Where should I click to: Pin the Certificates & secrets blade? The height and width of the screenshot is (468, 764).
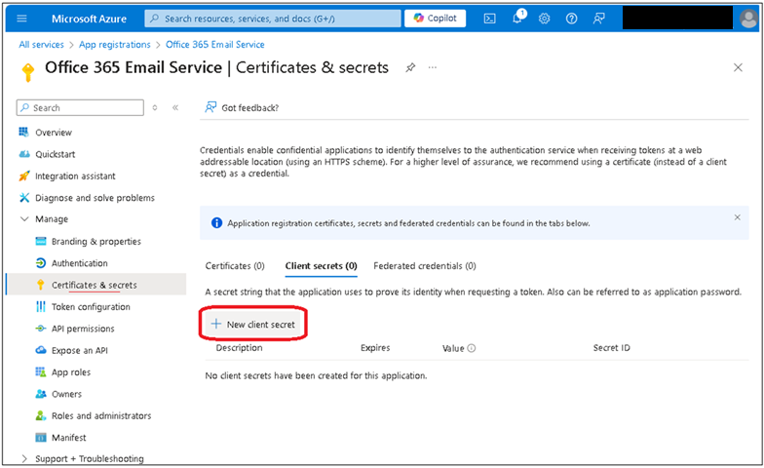(x=411, y=67)
